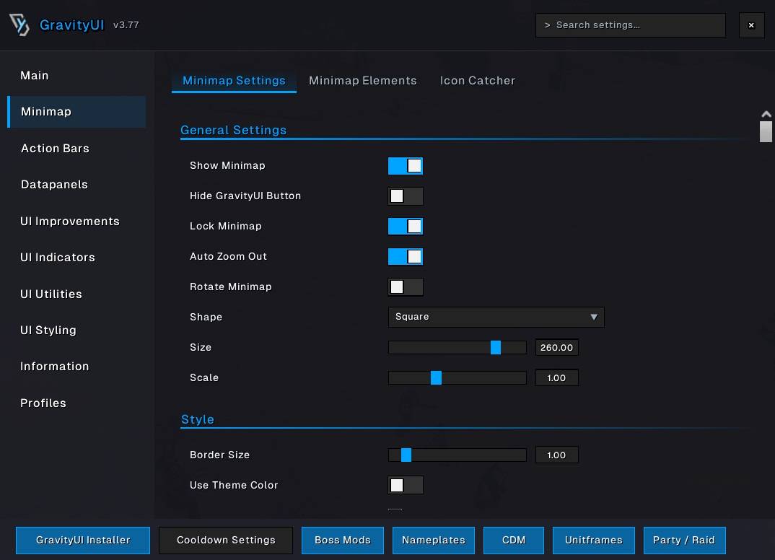Click the General Settings heading

[x=233, y=130]
